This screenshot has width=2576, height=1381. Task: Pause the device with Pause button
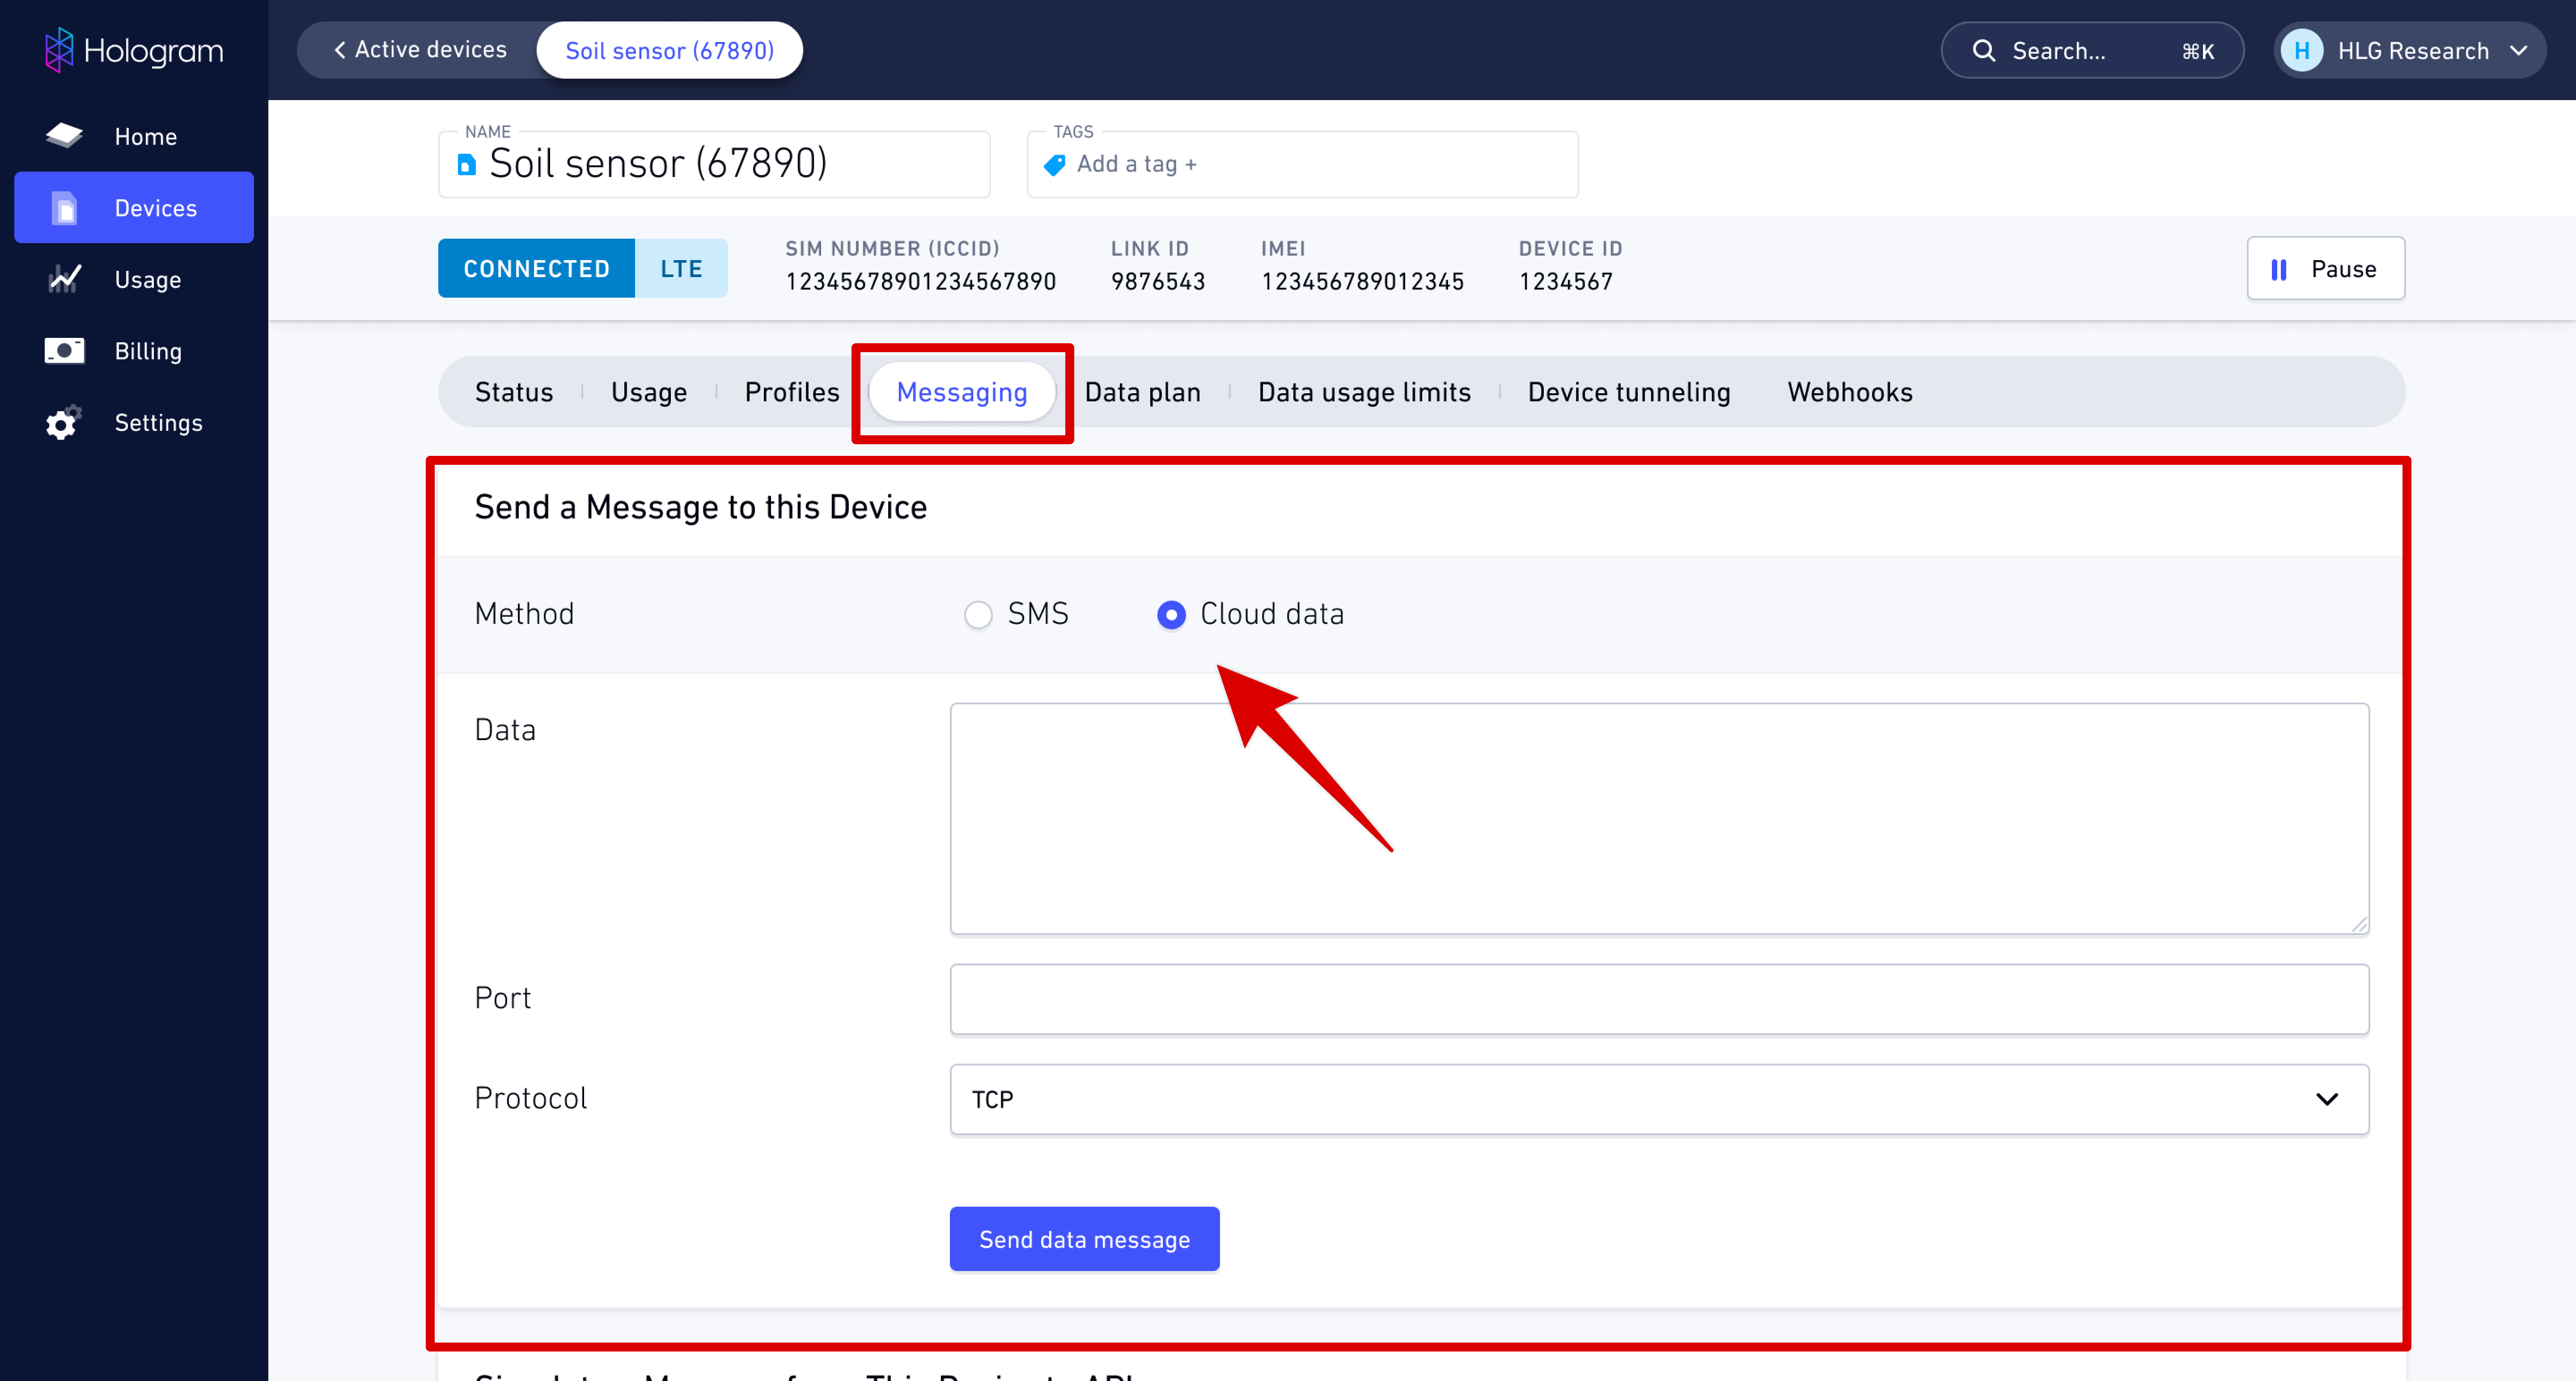click(x=2326, y=269)
